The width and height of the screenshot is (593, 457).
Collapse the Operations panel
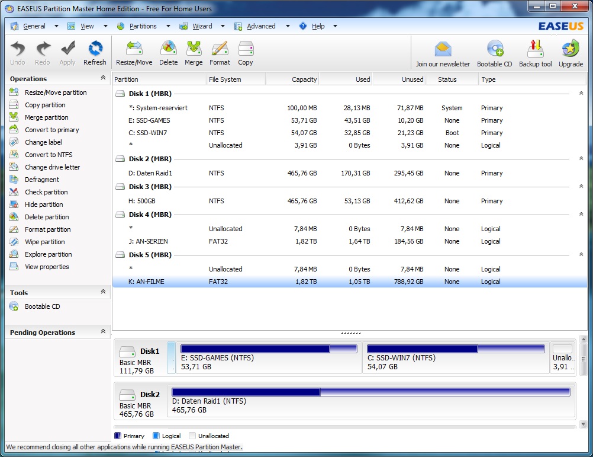103,78
